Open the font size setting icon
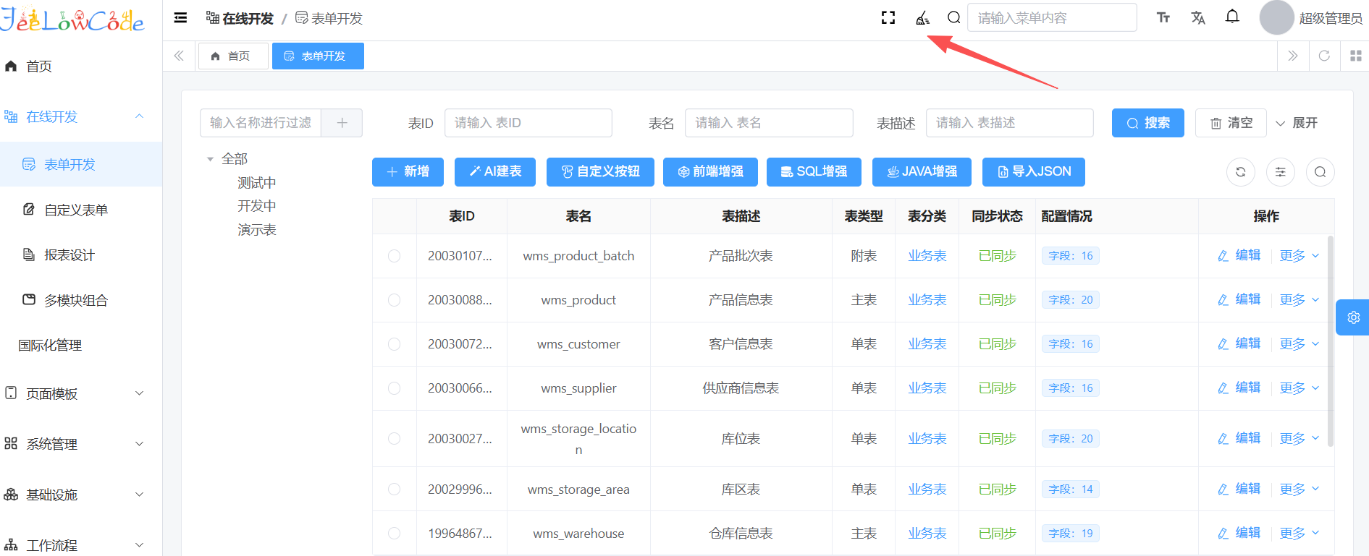 (x=1163, y=18)
